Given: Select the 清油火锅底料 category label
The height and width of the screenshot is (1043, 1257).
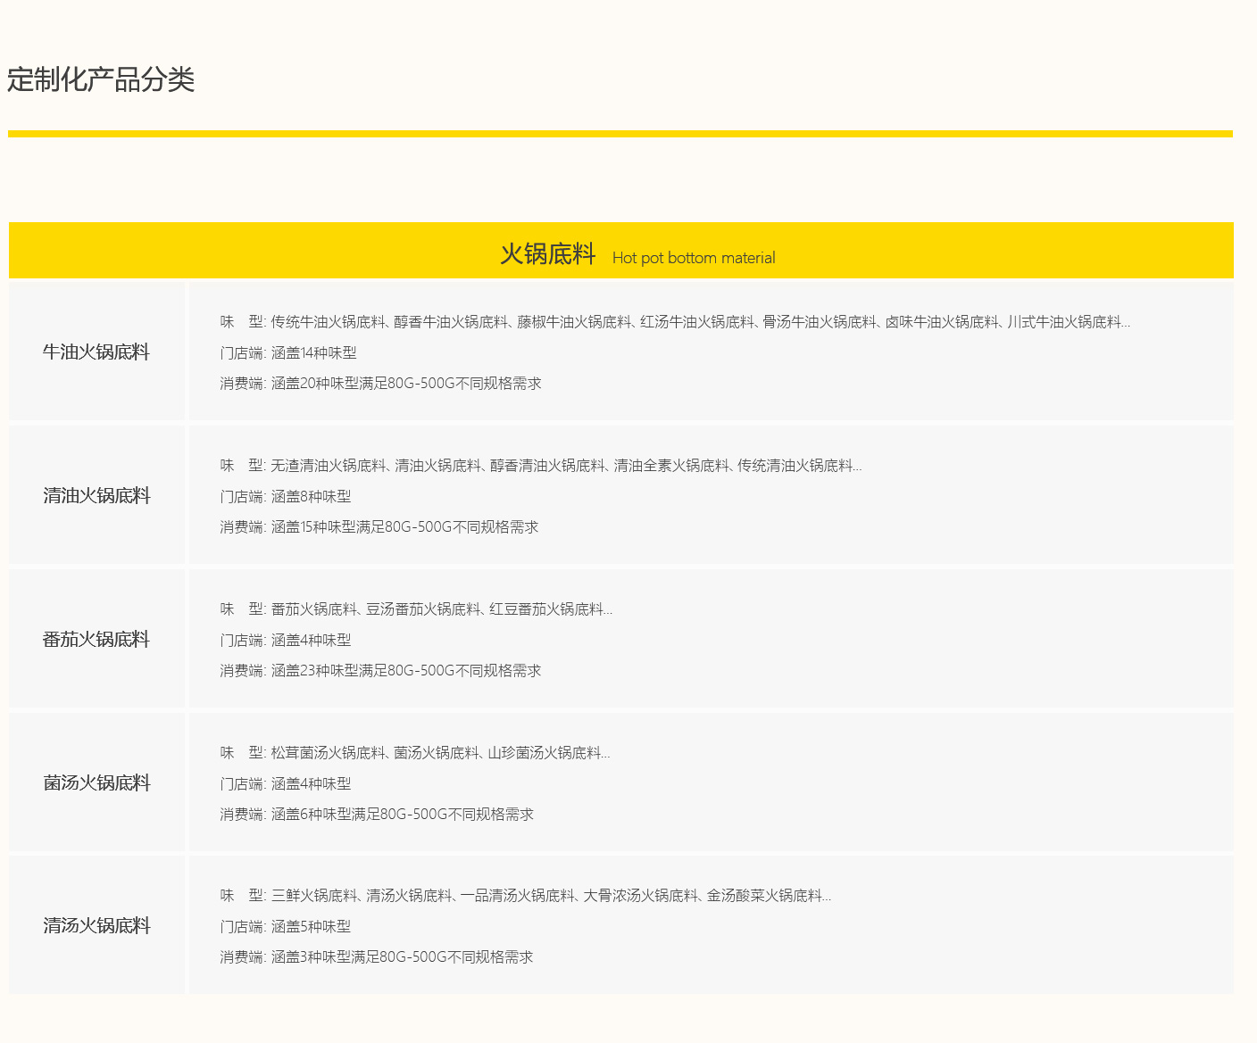Looking at the screenshot, I should point(96,495).
